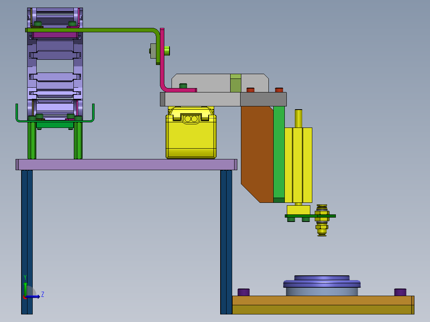This screenshot has width=430, height=322.
Task: Select the right dark blue table leg
Action: coord(226,242)
